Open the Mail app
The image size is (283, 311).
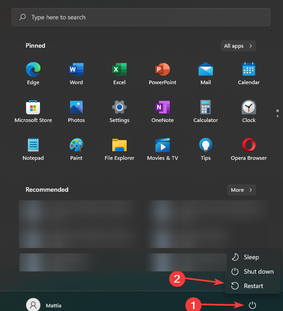[206, 73]
